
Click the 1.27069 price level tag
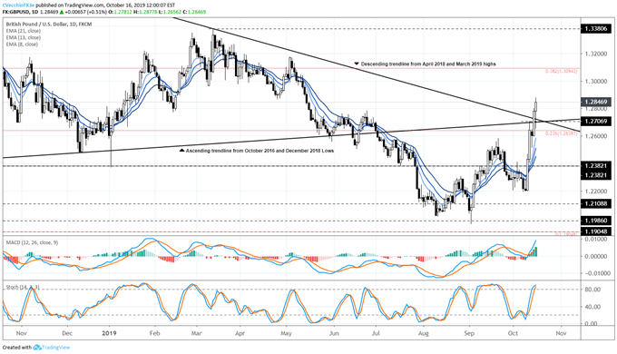pos(596,122)
